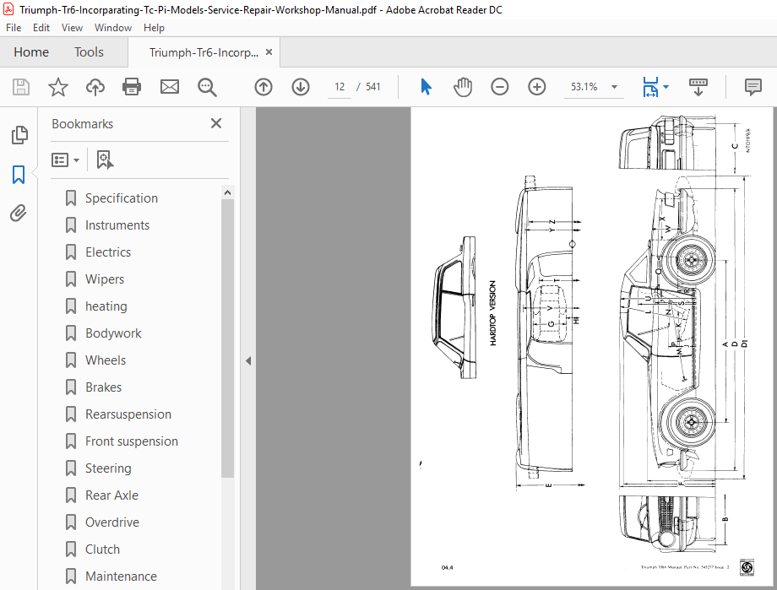
Task: Go to previous page arrow
Action: pyautogui.click(x=264, y=87)
